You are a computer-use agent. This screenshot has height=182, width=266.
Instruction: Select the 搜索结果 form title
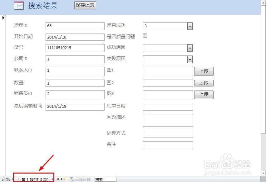pyautogui.click(x=42, y=6)
